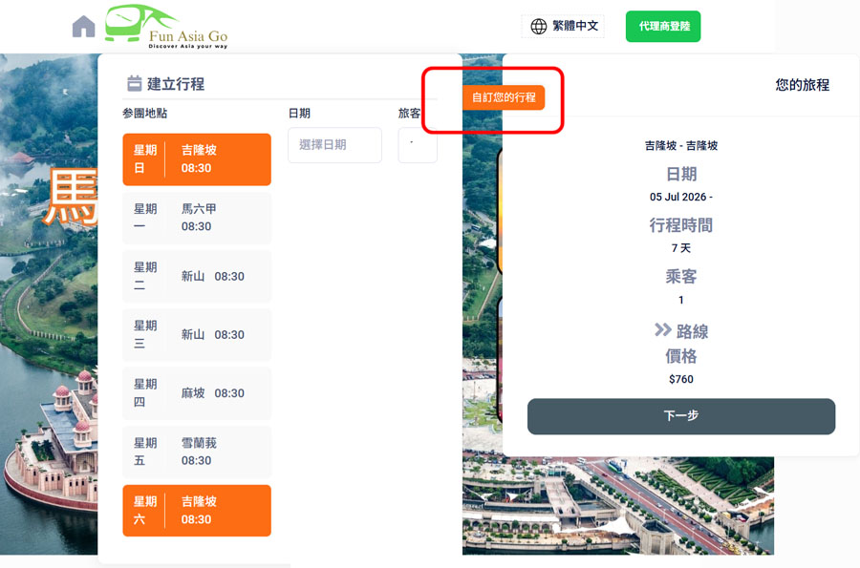Select the 星期四 麻坡 08:30 stop
This screenshot has height=568, width=860.
[197, 393]
